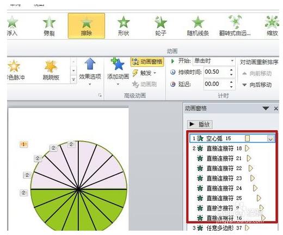Close the 动画窗格 pane
Viewport: 283px width, 235px height.
click(276, 109)
